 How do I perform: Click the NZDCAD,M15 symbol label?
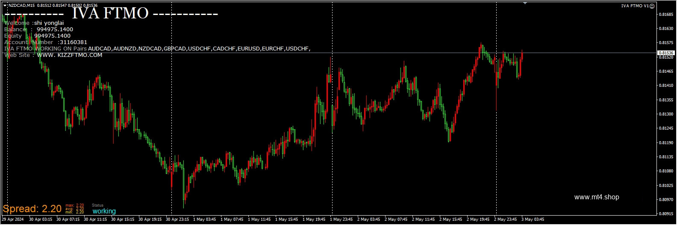[x=21, y=6]
